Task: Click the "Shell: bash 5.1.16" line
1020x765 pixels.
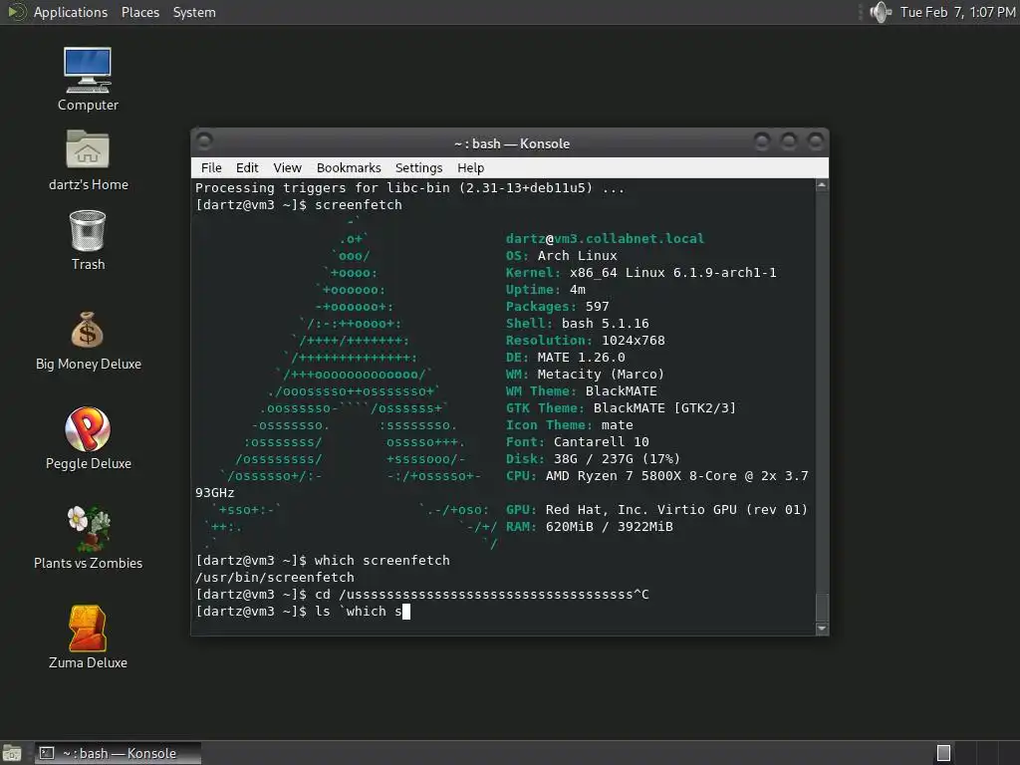Action: coord(577,324)
